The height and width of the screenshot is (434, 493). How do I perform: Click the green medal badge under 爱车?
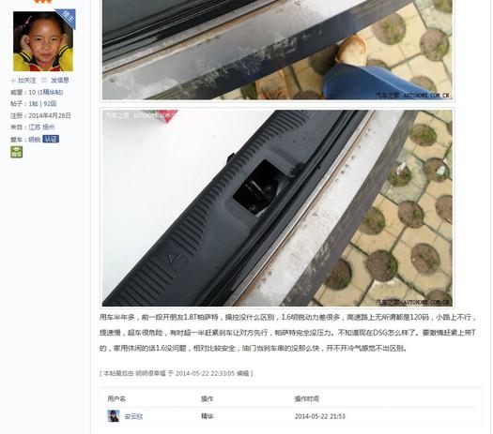click(16, 152)
